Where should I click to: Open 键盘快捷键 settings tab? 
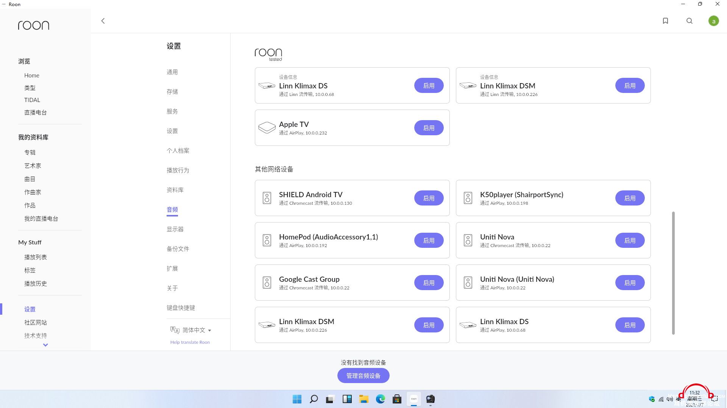coord(181,308)
